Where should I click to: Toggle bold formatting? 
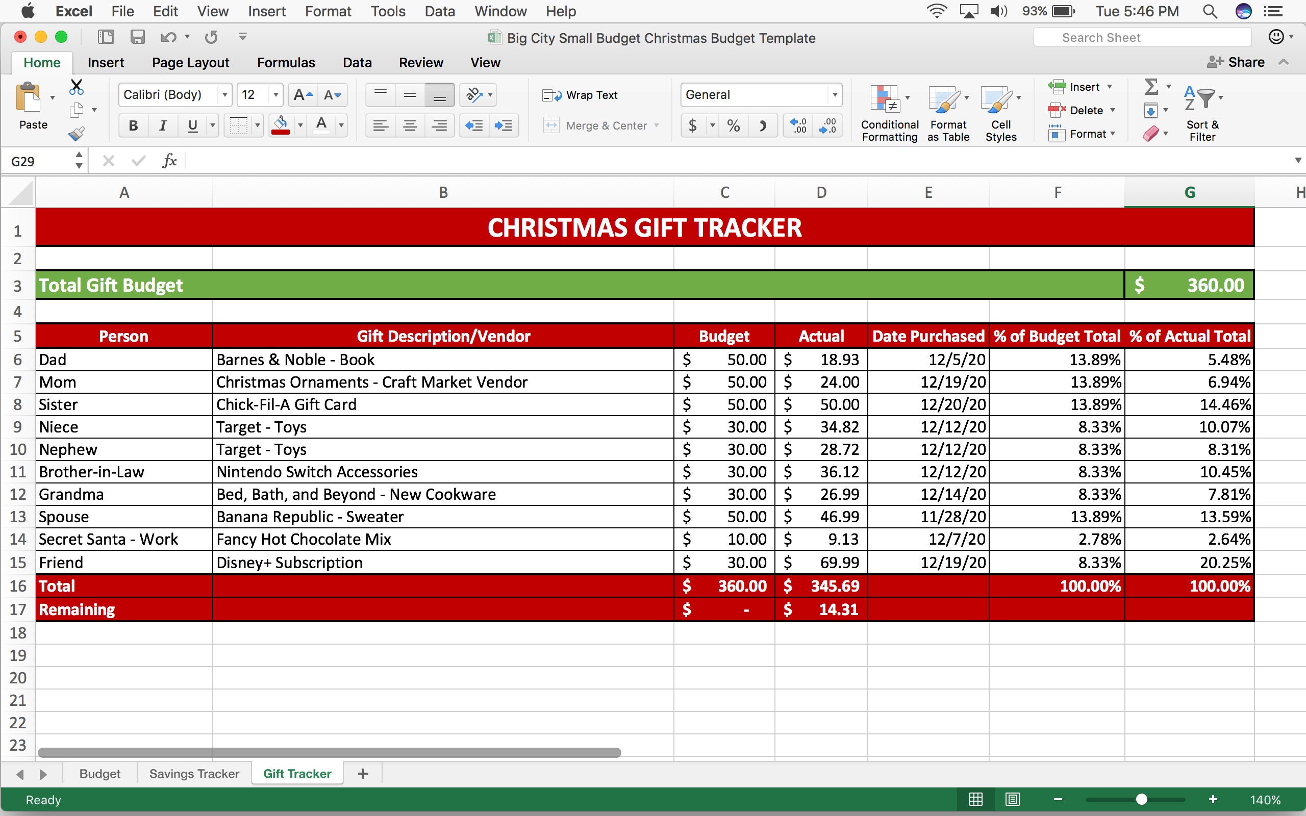click(132, 125)
